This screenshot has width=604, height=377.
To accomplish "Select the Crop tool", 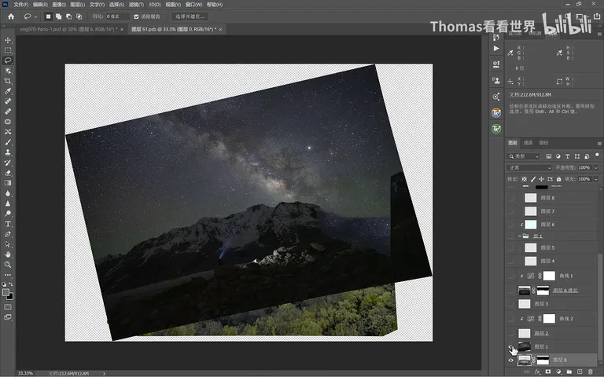I will pyautogui.click(x=8, y=81).
